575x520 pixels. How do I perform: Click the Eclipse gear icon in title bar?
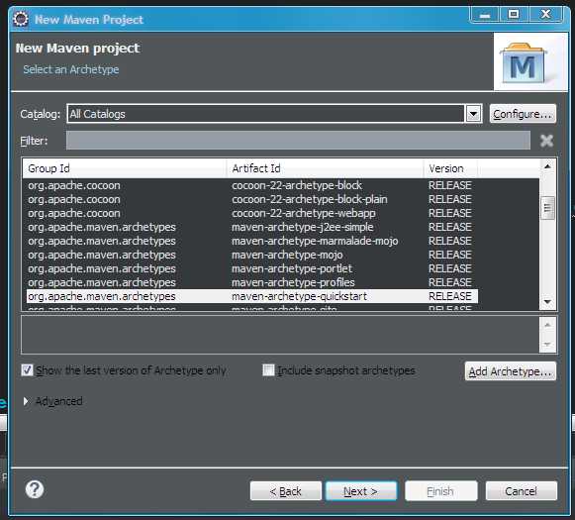[21, 19]
